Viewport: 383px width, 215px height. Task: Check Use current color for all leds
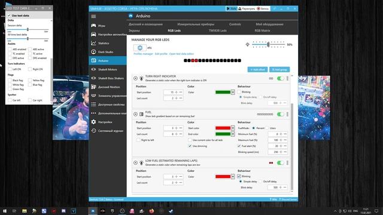click(x=190, y=140)
